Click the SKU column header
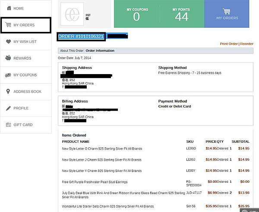The image size is (259, 212). click(x=190, y=142)
